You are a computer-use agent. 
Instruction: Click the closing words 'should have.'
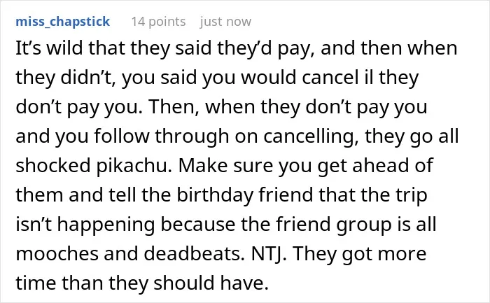click(211, 283)
